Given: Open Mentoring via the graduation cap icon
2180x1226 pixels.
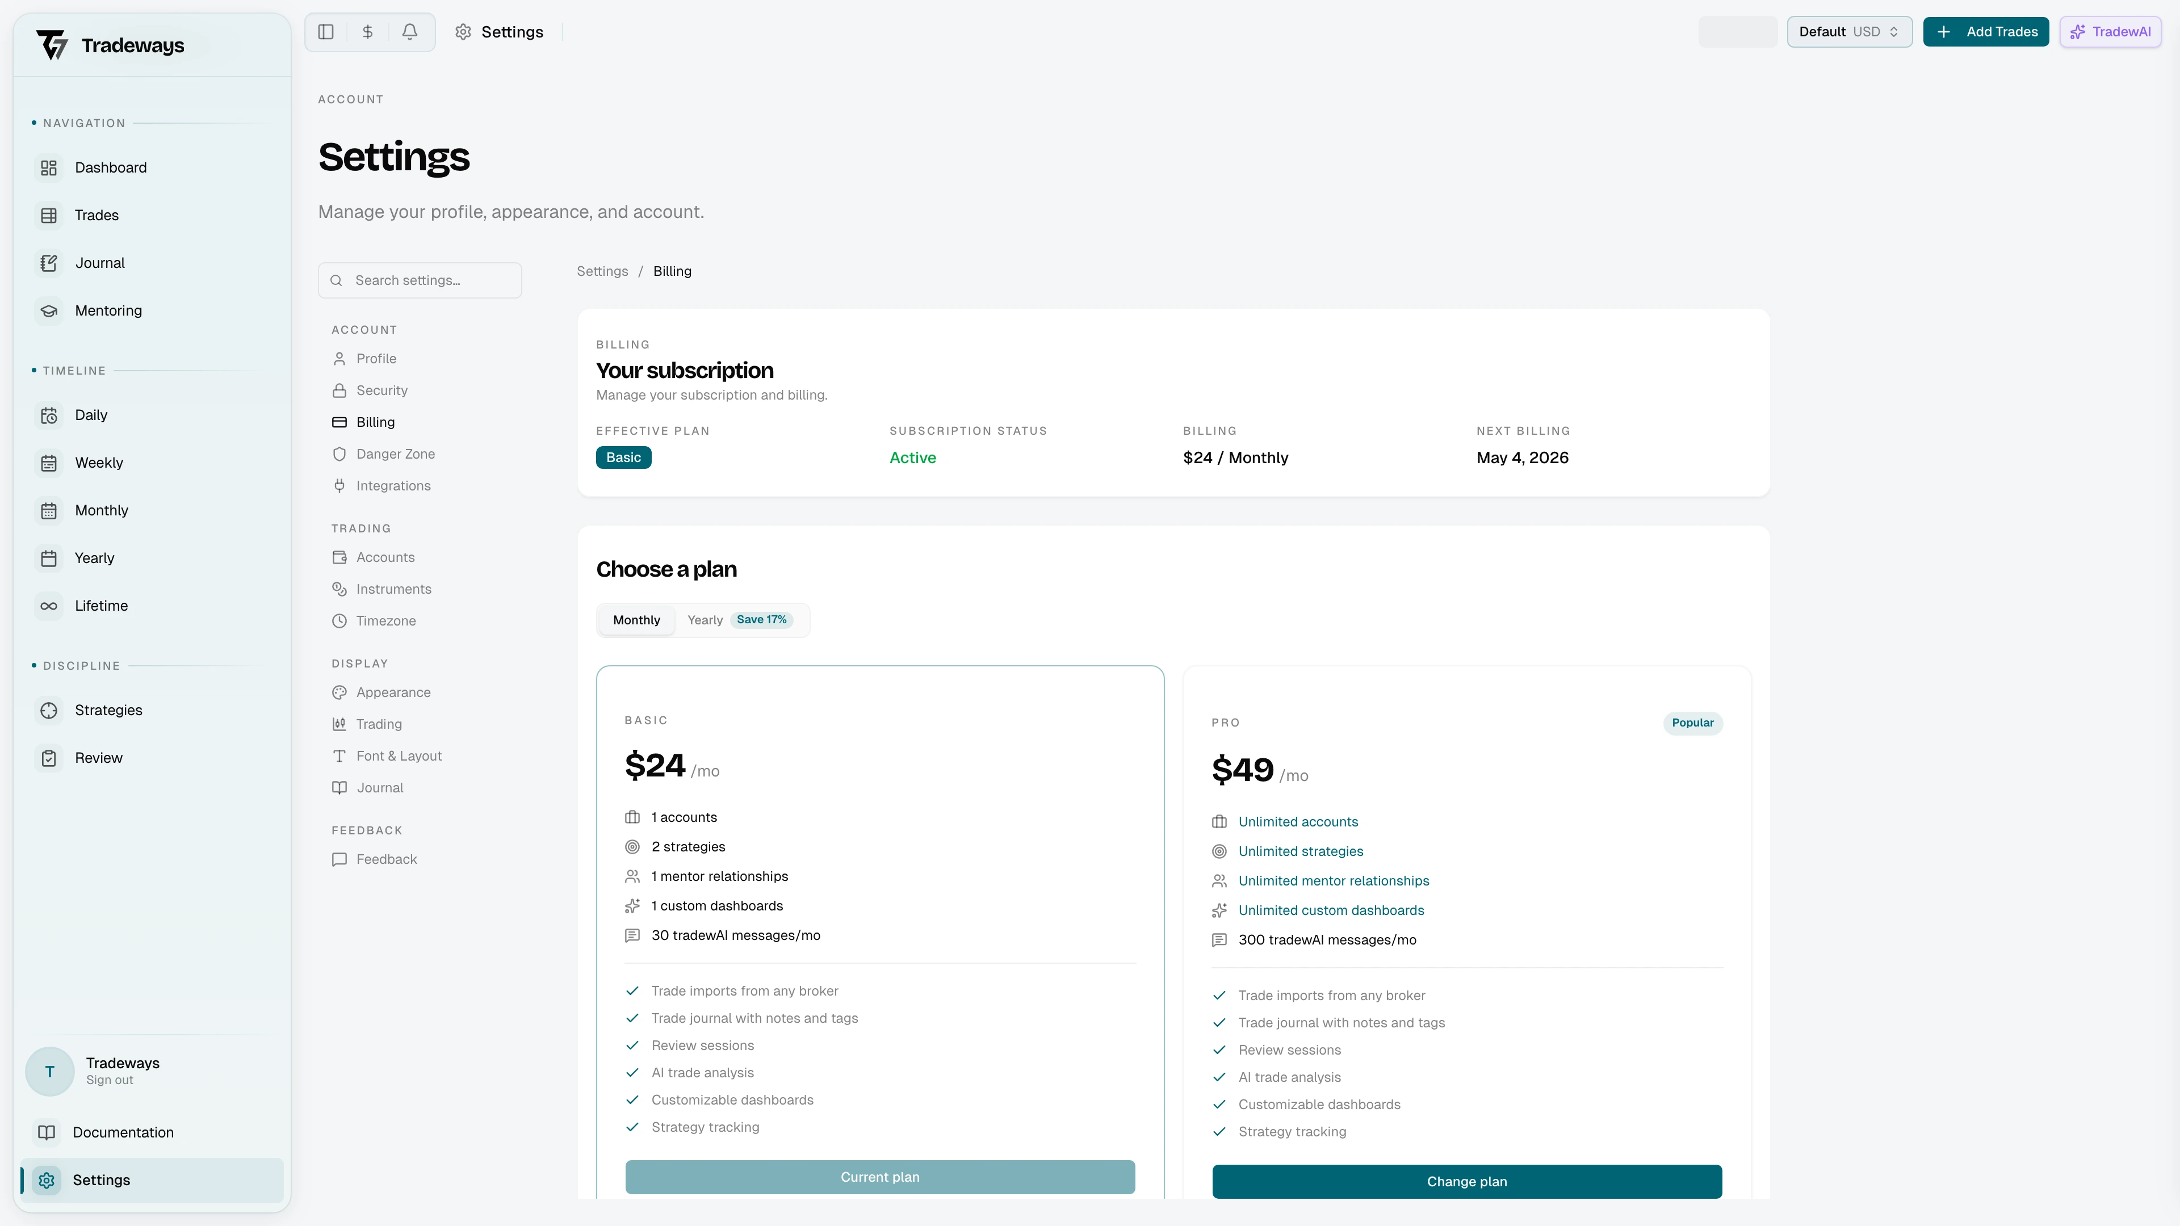Looking at the screenshot, I should point(48,310).
